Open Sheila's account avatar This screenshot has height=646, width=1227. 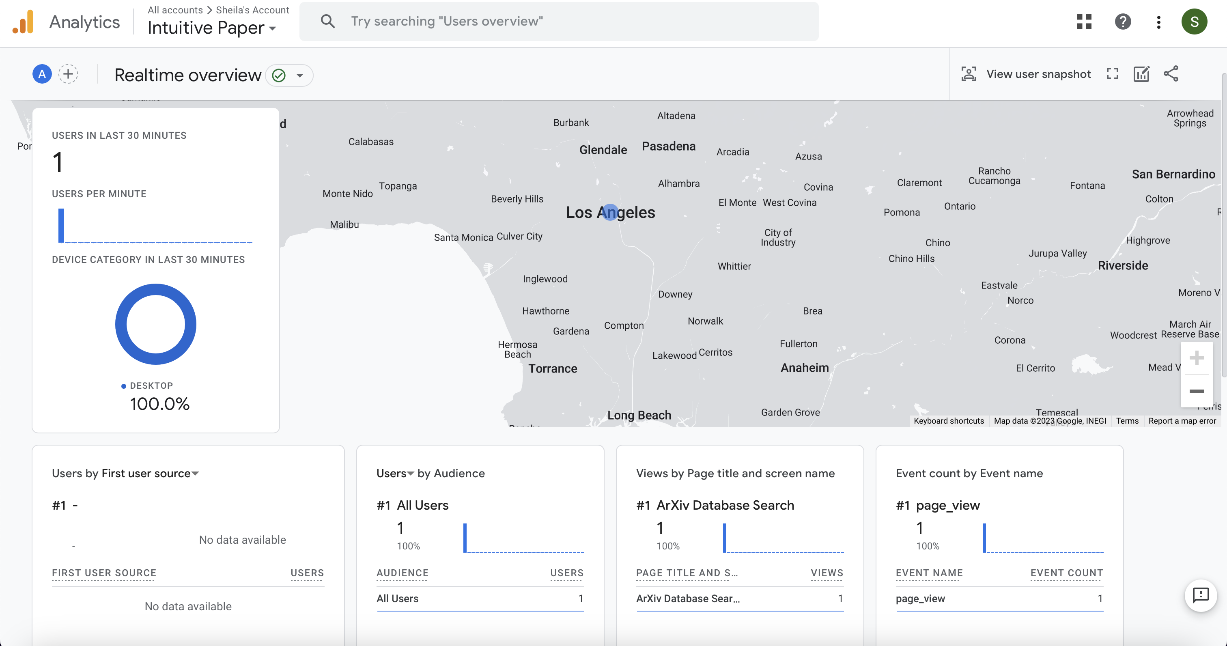click(x=1194, y=22)
